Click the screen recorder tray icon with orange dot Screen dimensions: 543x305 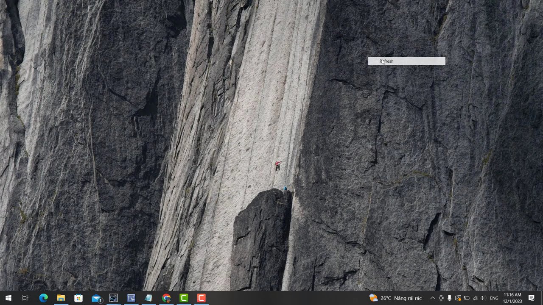[x=458, y=298]
